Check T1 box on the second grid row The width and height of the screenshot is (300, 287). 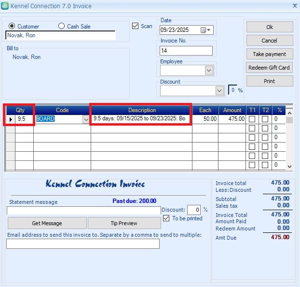tap(252, 128)
